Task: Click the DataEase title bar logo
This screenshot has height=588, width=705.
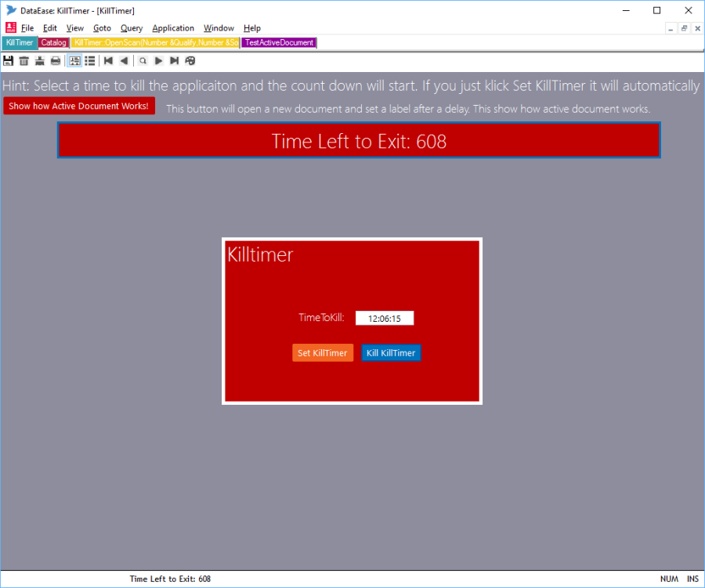Action: [11, 10]
